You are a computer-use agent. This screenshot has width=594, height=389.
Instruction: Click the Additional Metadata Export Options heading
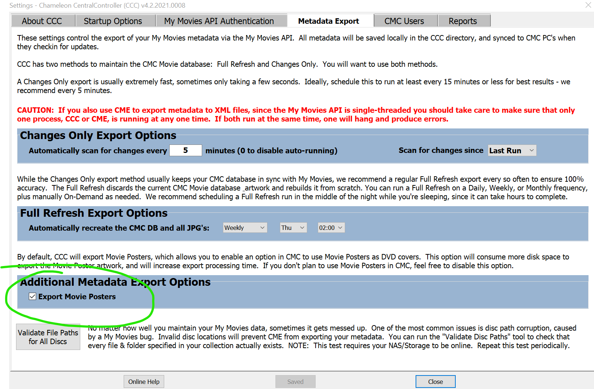115,282
